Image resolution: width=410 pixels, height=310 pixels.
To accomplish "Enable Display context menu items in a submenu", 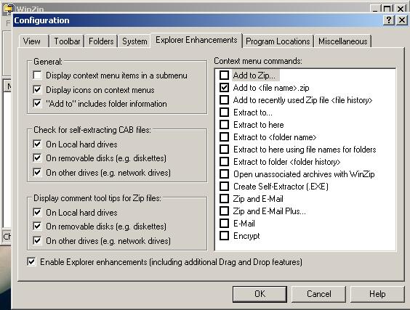I will [37, 76].
